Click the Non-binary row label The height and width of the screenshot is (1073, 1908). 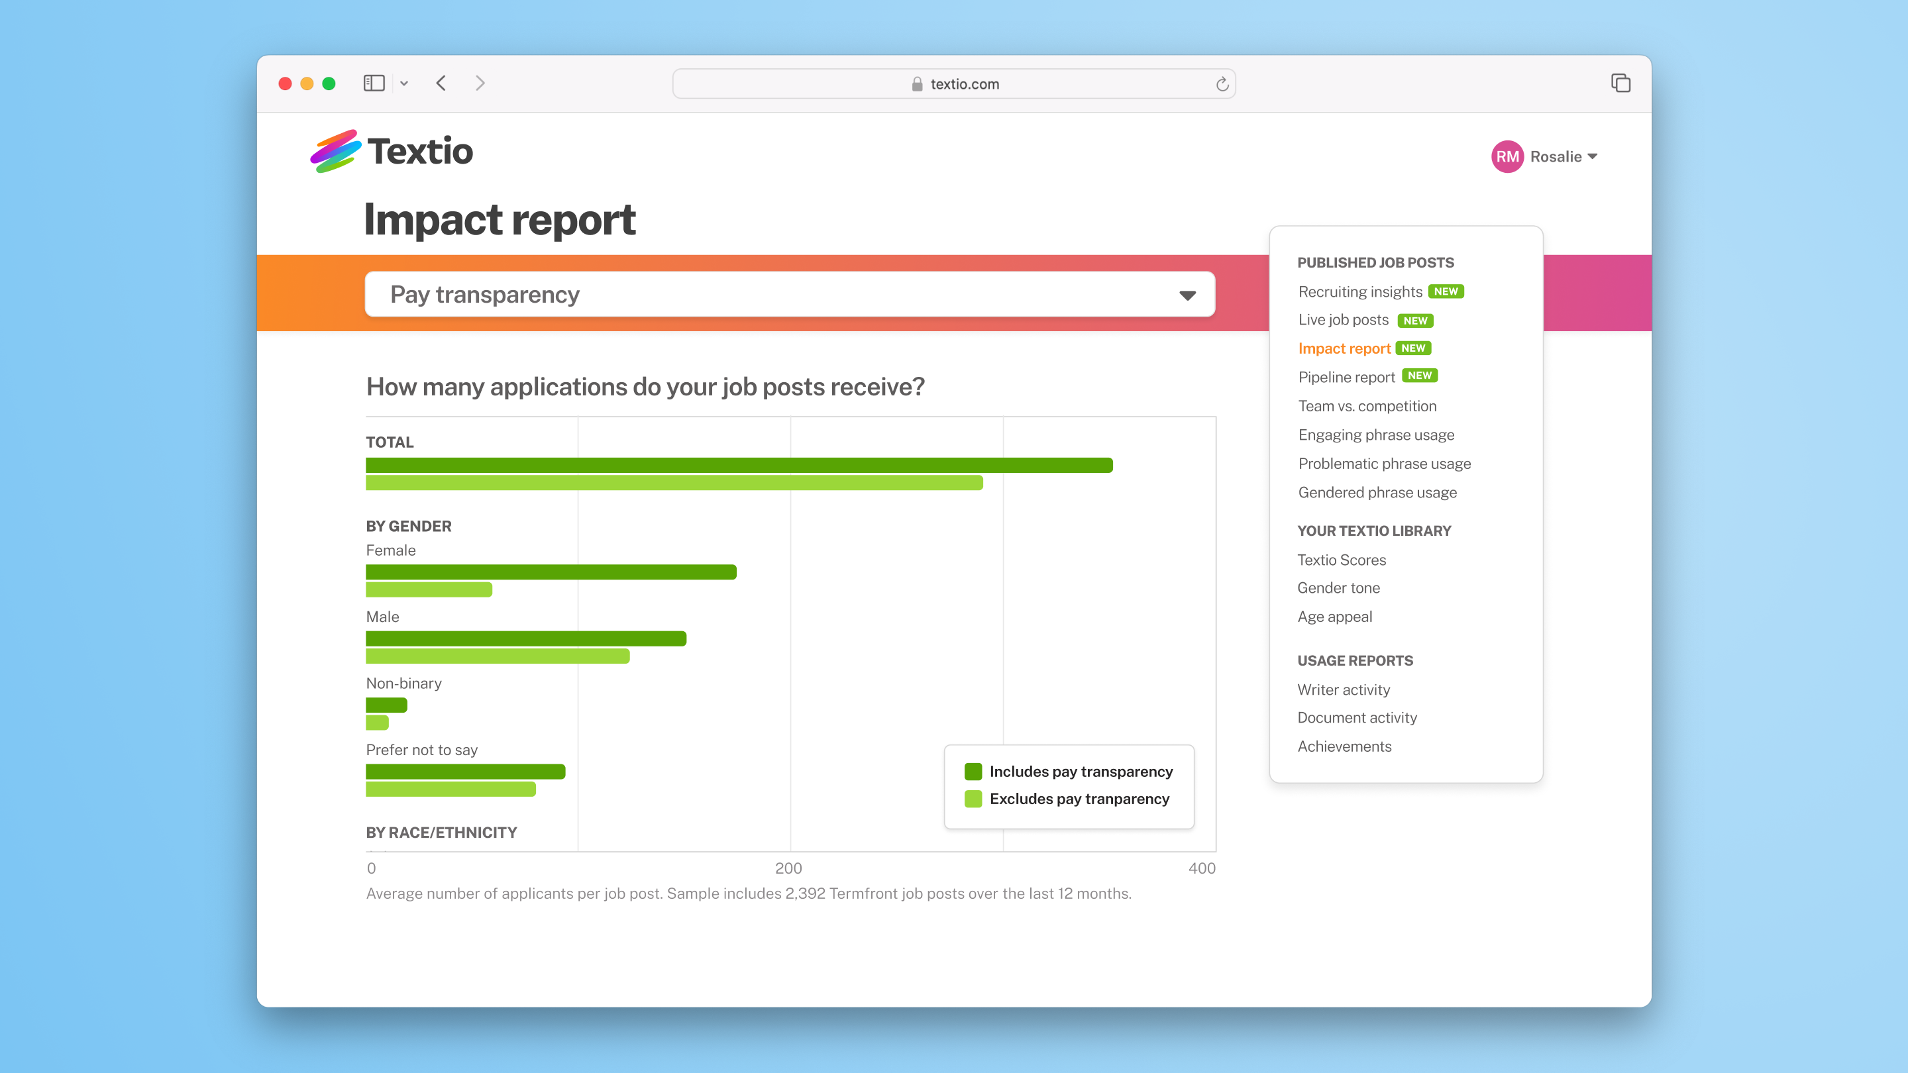point(403,683)
